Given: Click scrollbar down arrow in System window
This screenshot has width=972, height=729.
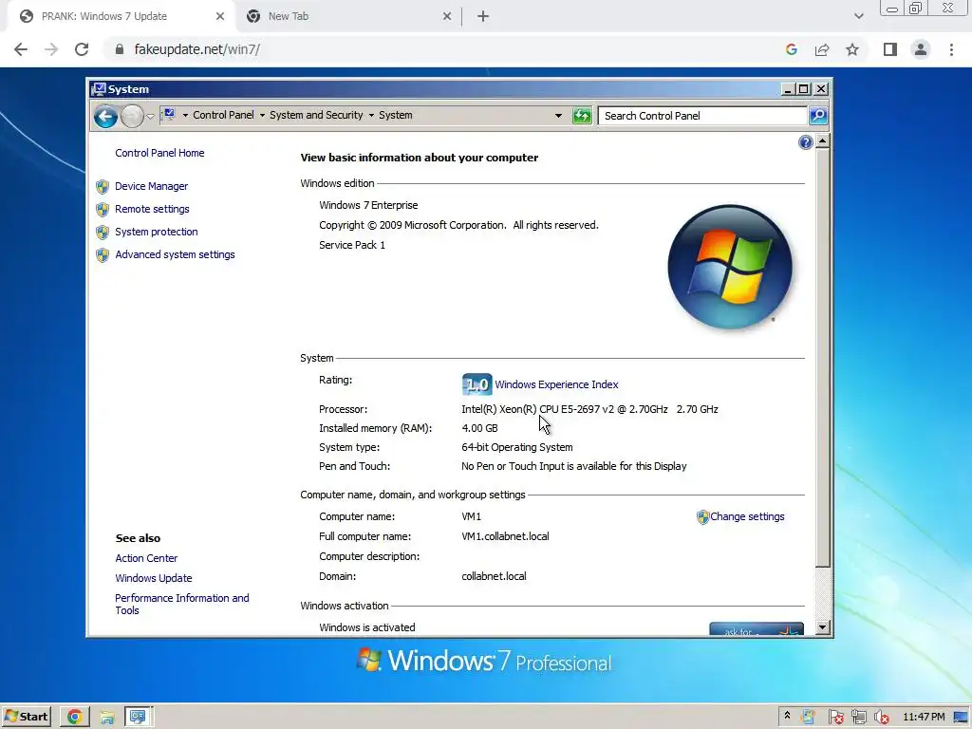Looking at the screenshot, I should point(823,627).
